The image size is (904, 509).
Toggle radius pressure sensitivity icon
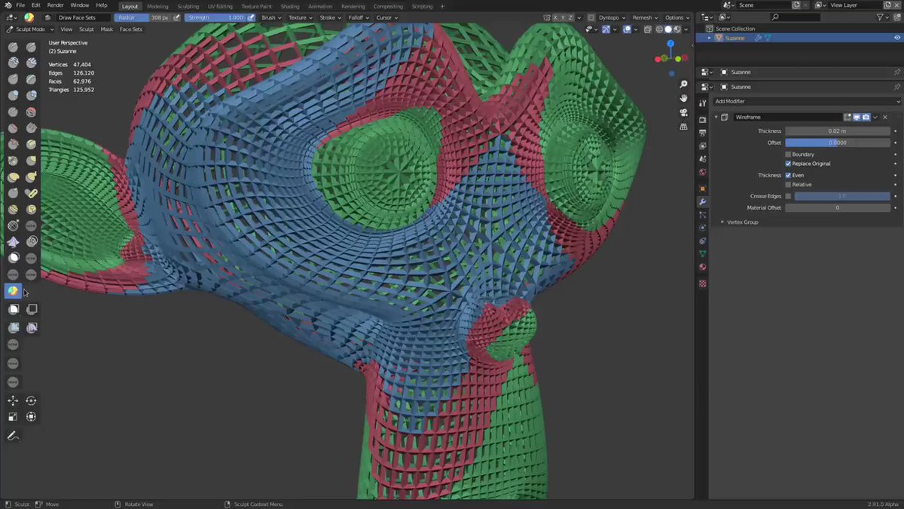point(177,17)
